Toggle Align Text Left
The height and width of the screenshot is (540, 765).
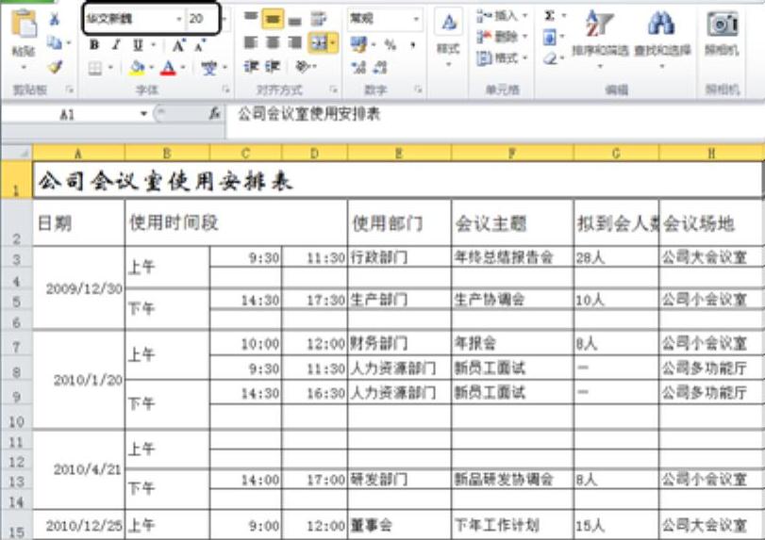point(251,43)
